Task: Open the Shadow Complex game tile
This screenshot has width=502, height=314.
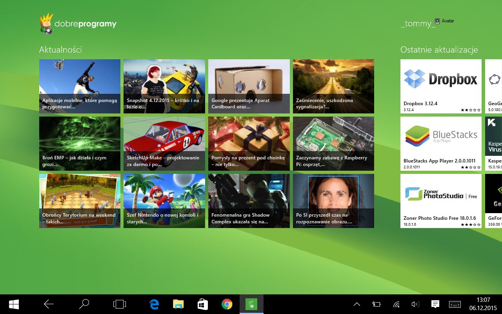Action: 249,201
